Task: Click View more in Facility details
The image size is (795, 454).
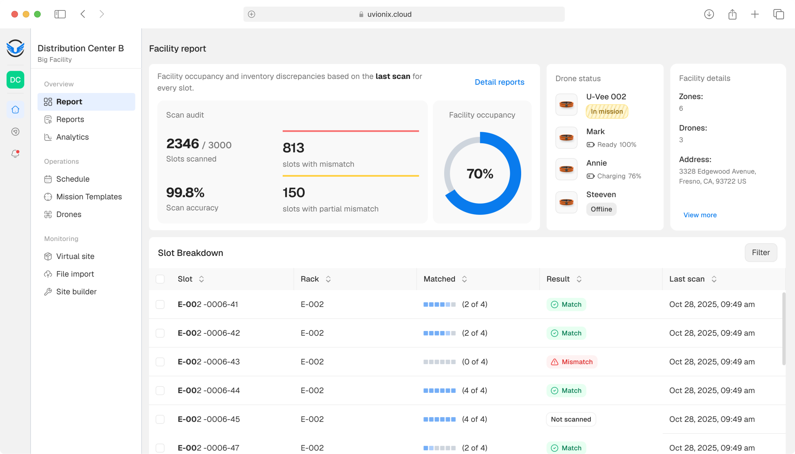Action: [x=700, y=215]
